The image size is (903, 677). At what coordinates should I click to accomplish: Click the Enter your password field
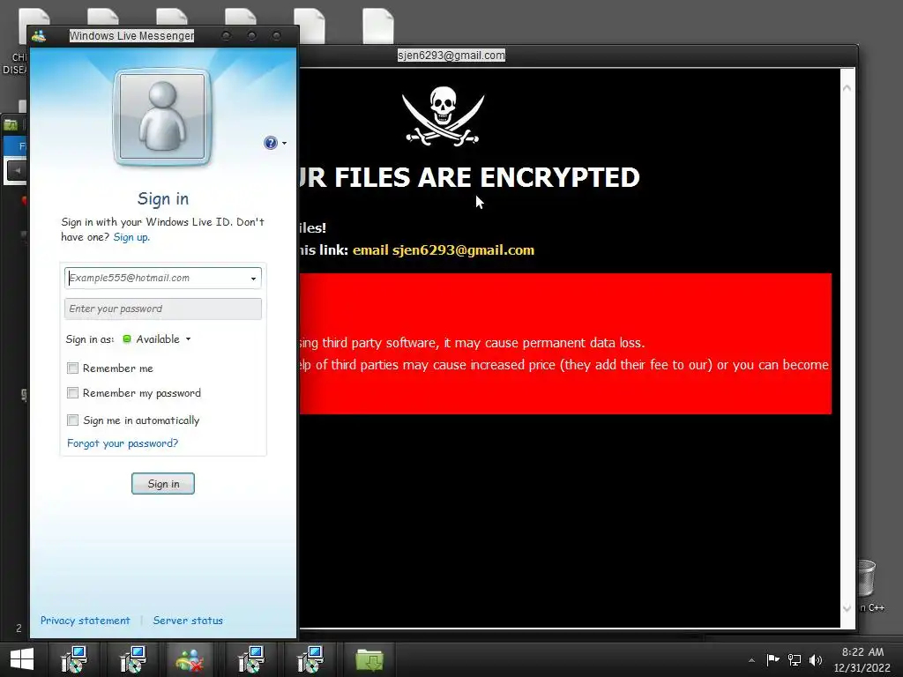(x=163, y=309)
